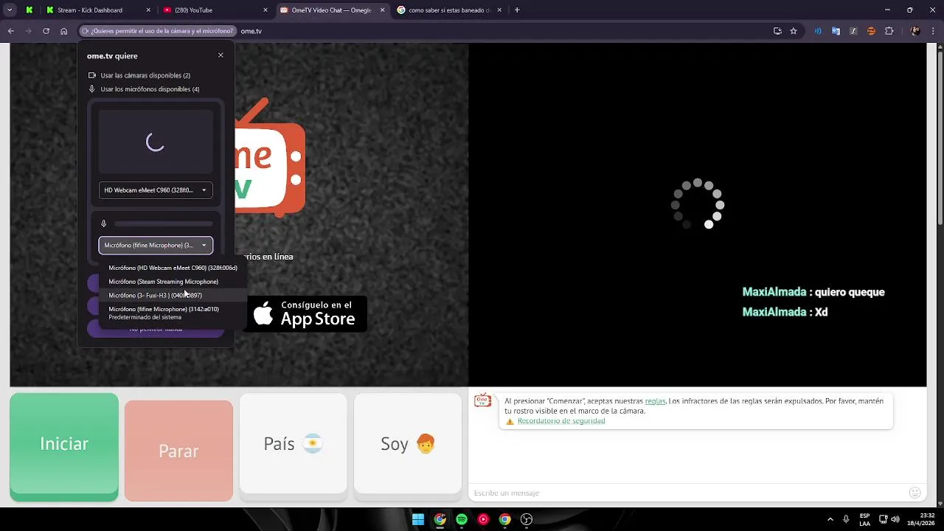Screen dimensions: 944x531
Task: Open a new browser tab
Action: tap(517, 10)
